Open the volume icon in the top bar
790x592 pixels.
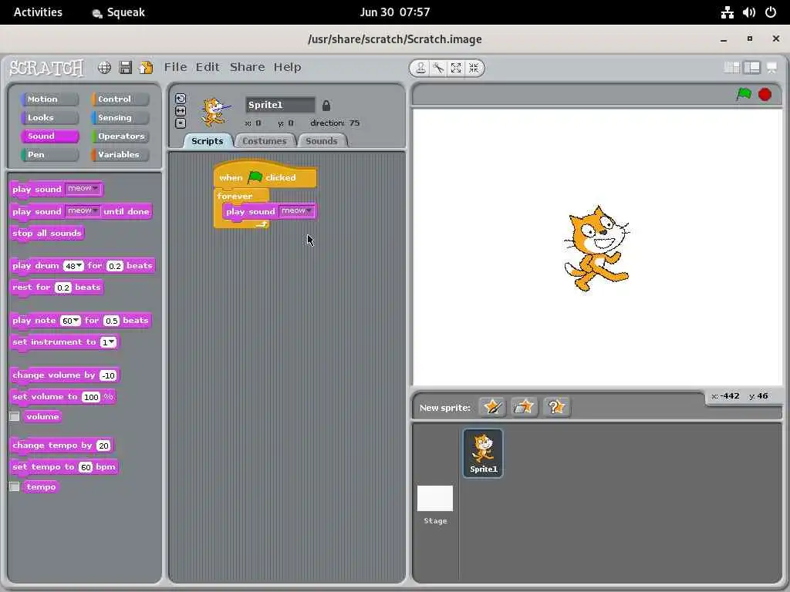pyautogui.click(x=748, y=12)
